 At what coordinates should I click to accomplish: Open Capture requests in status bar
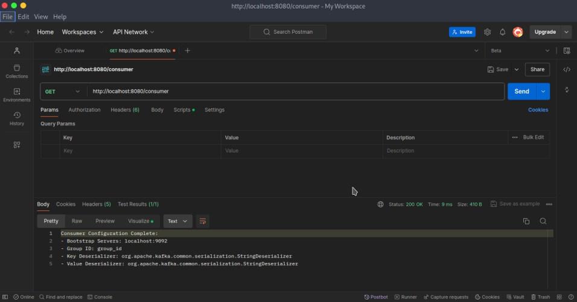click(x=446, y=297)
